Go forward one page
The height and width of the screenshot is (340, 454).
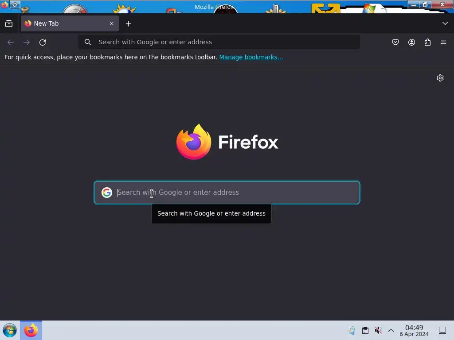(x=27, y=42)
